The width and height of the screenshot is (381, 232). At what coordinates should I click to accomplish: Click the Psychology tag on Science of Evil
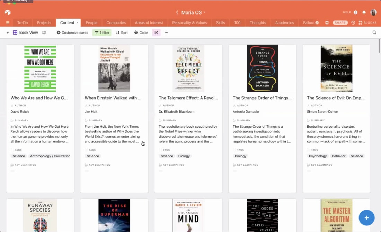pyautogui.click(x=318, y=156)
